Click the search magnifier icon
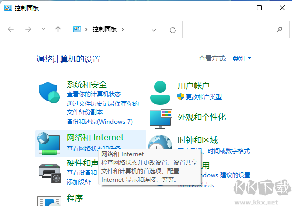The width and height of the screenshot is (292, 206). click(279, 29)
